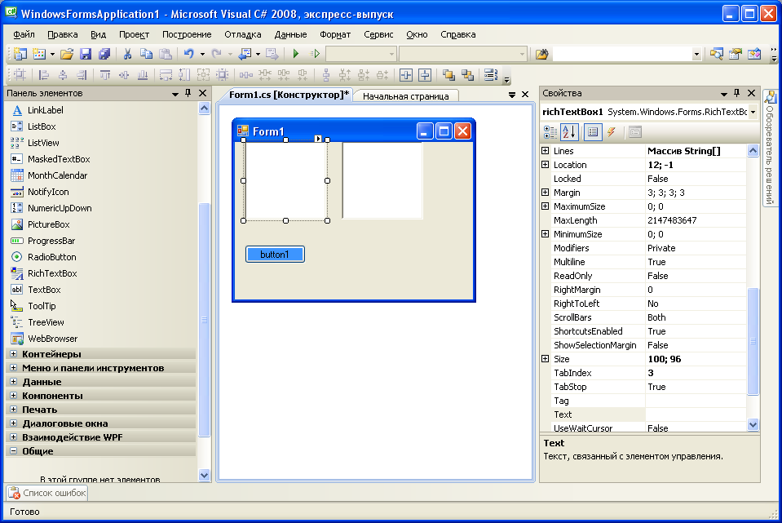Open the Undo history dropdown arrow
The width and height of the screenshot is (782, 523).
coord(202,54)
